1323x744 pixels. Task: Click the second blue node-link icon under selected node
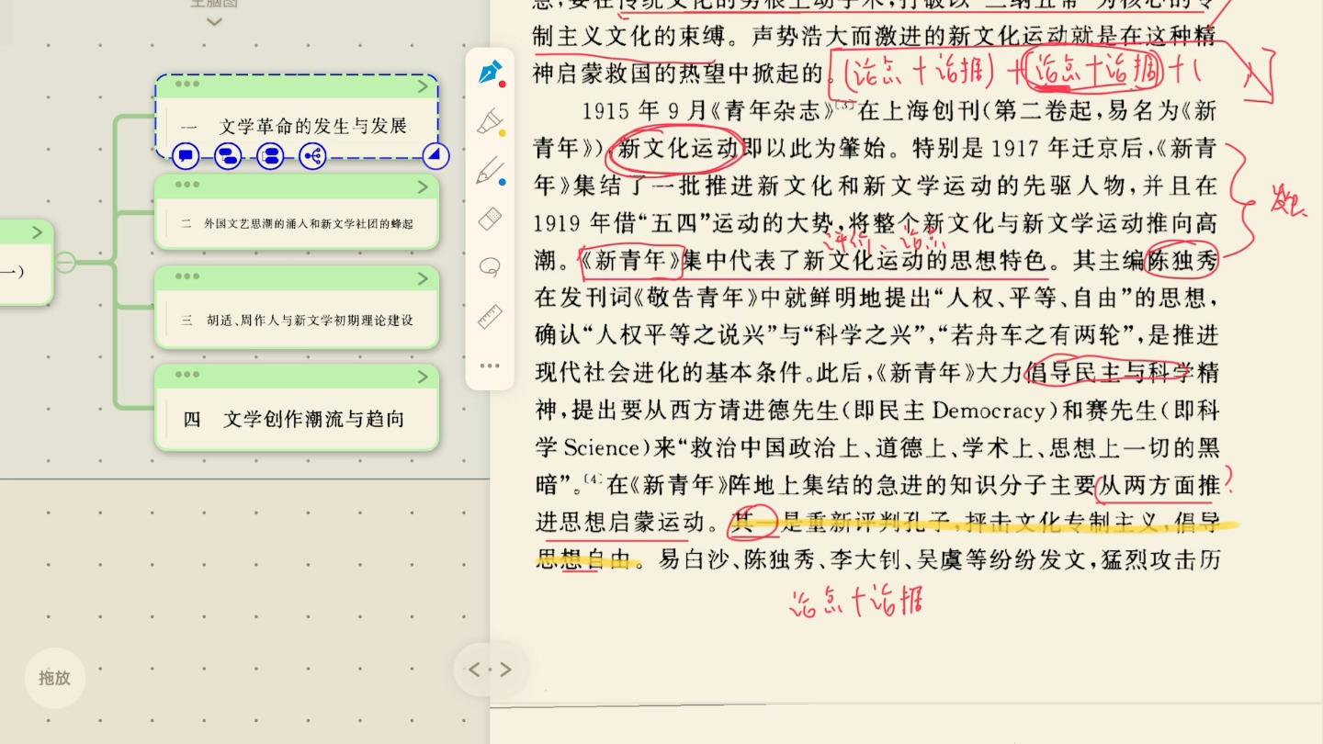pyautogui.click(x=228, y=156)
